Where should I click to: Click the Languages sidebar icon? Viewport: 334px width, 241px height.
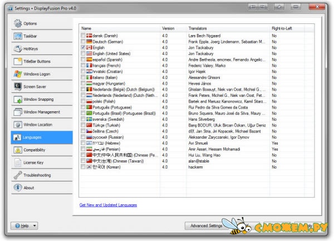point(17,137)
